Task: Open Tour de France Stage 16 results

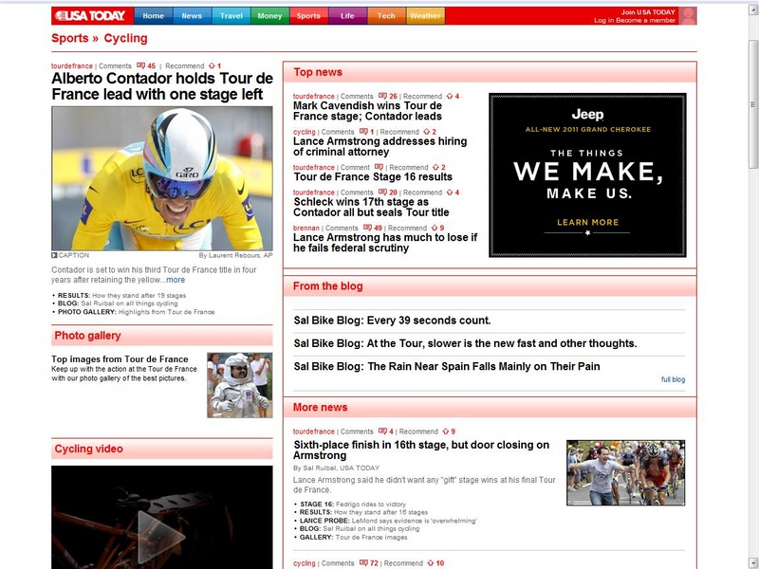Action: (x=373, y=176)
